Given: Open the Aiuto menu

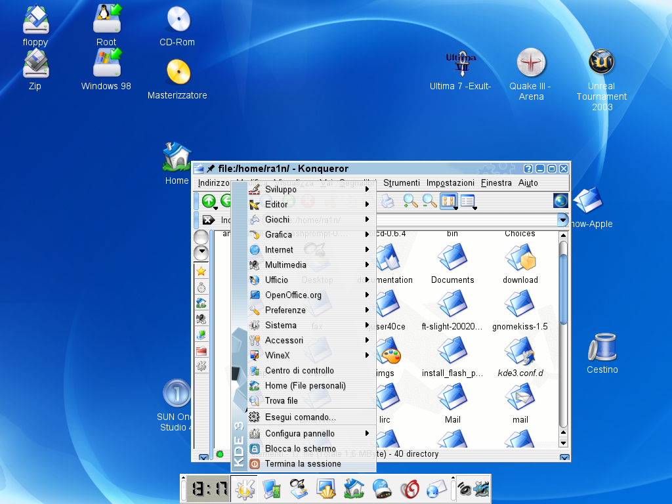Looking at the screenshot, I should point(528,183).
